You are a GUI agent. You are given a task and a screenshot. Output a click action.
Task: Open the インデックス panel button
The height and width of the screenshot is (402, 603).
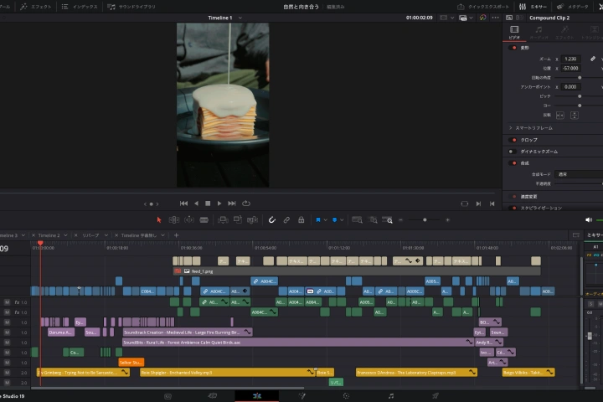pyautogui.click(x=80, y=7)
